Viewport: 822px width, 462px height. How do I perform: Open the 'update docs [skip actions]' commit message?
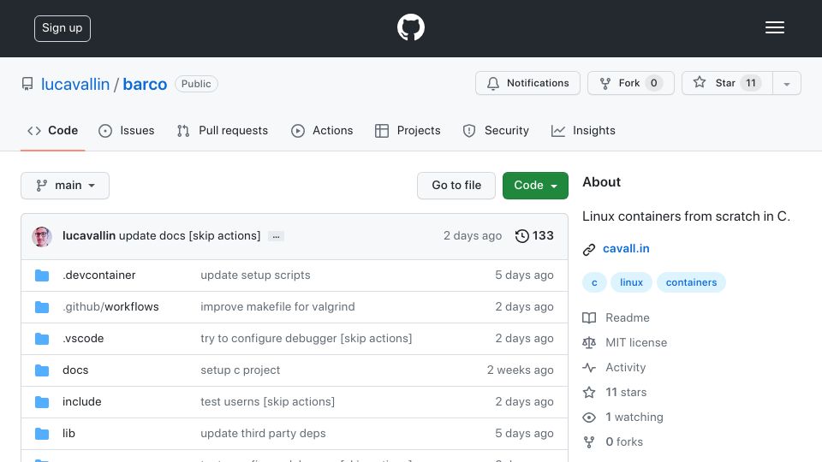tap(190, 236)
